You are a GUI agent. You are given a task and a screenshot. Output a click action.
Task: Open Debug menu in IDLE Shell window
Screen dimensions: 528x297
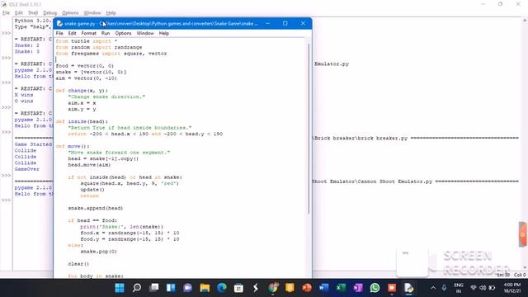49,13
